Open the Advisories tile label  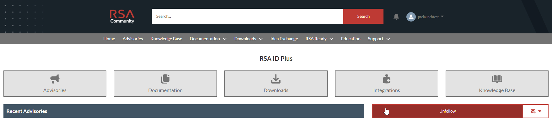pyautogui.click(x=55, y=90)
